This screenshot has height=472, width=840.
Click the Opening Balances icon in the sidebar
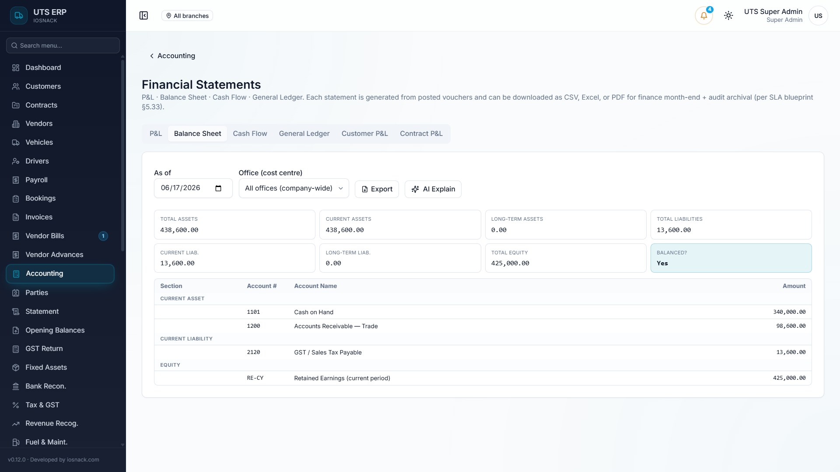pos(16,330)
